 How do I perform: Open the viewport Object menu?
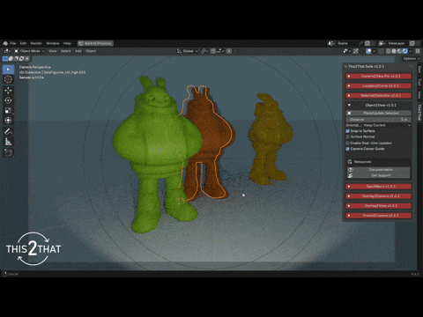[x=91, y=51]
